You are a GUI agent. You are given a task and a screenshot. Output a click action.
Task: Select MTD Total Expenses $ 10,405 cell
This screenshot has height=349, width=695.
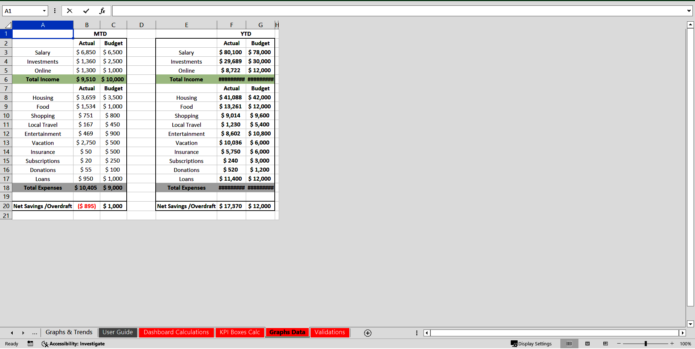87,188
